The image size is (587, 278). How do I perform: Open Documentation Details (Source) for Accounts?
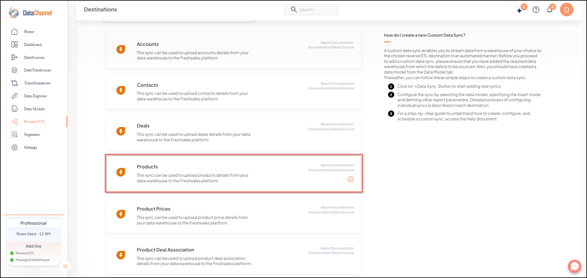(x=331, y=47)
